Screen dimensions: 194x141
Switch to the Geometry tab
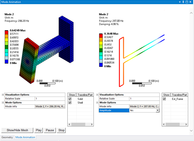click(7, 137)
